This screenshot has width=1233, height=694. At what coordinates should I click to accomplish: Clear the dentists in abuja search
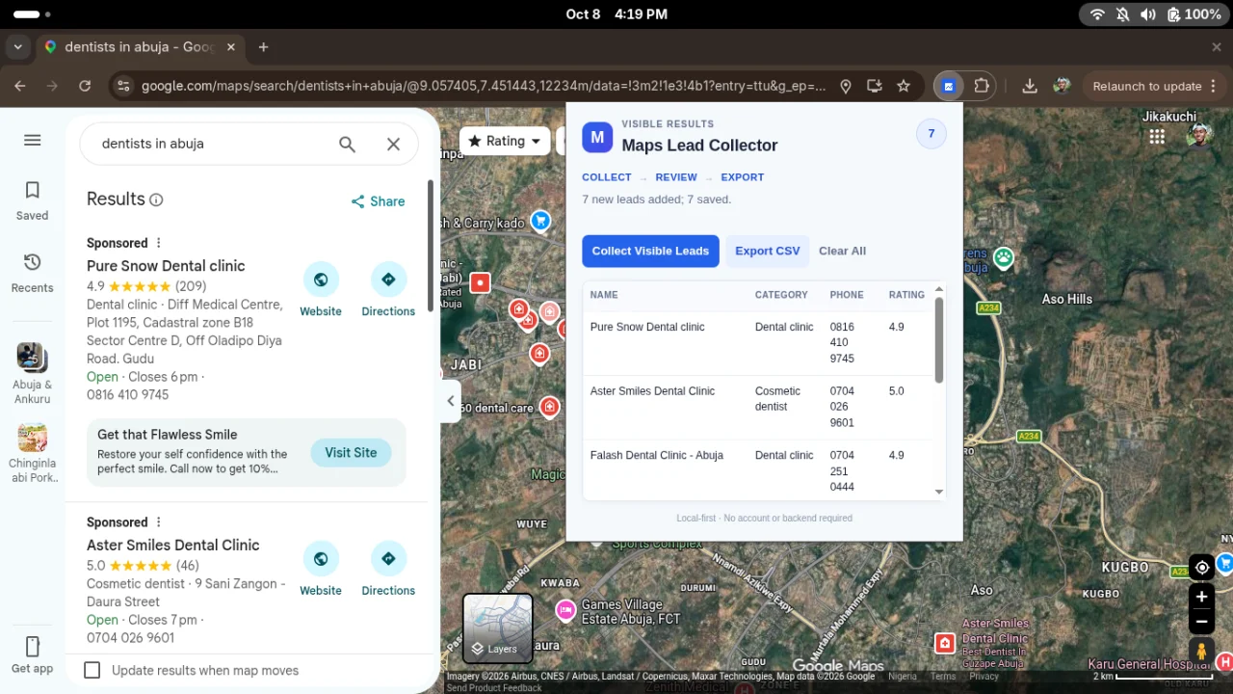point(393,144)
